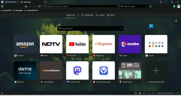181x96 pixels.
Task: Open Start Page settings gear
Action: 176,21
